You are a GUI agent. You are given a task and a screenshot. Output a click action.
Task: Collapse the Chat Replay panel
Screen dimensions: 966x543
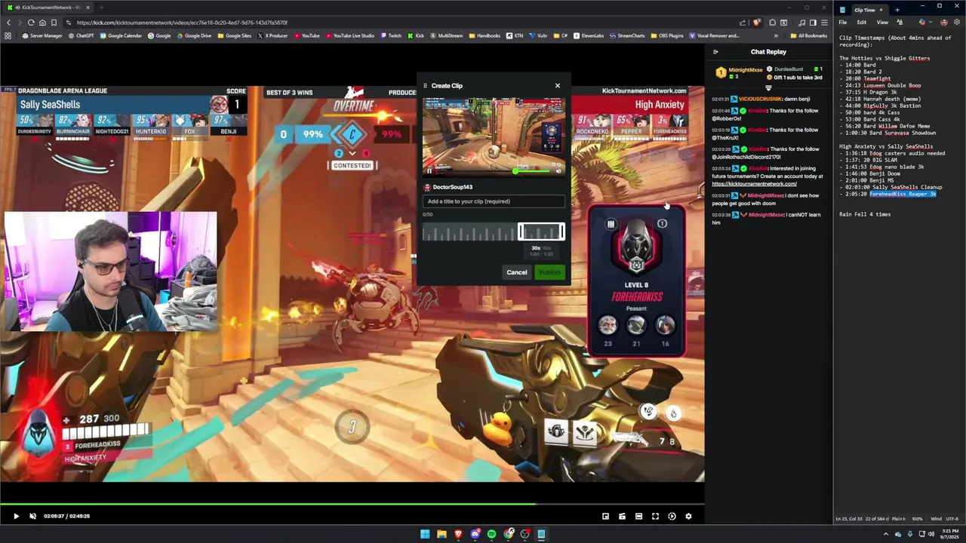click(715, 52)
